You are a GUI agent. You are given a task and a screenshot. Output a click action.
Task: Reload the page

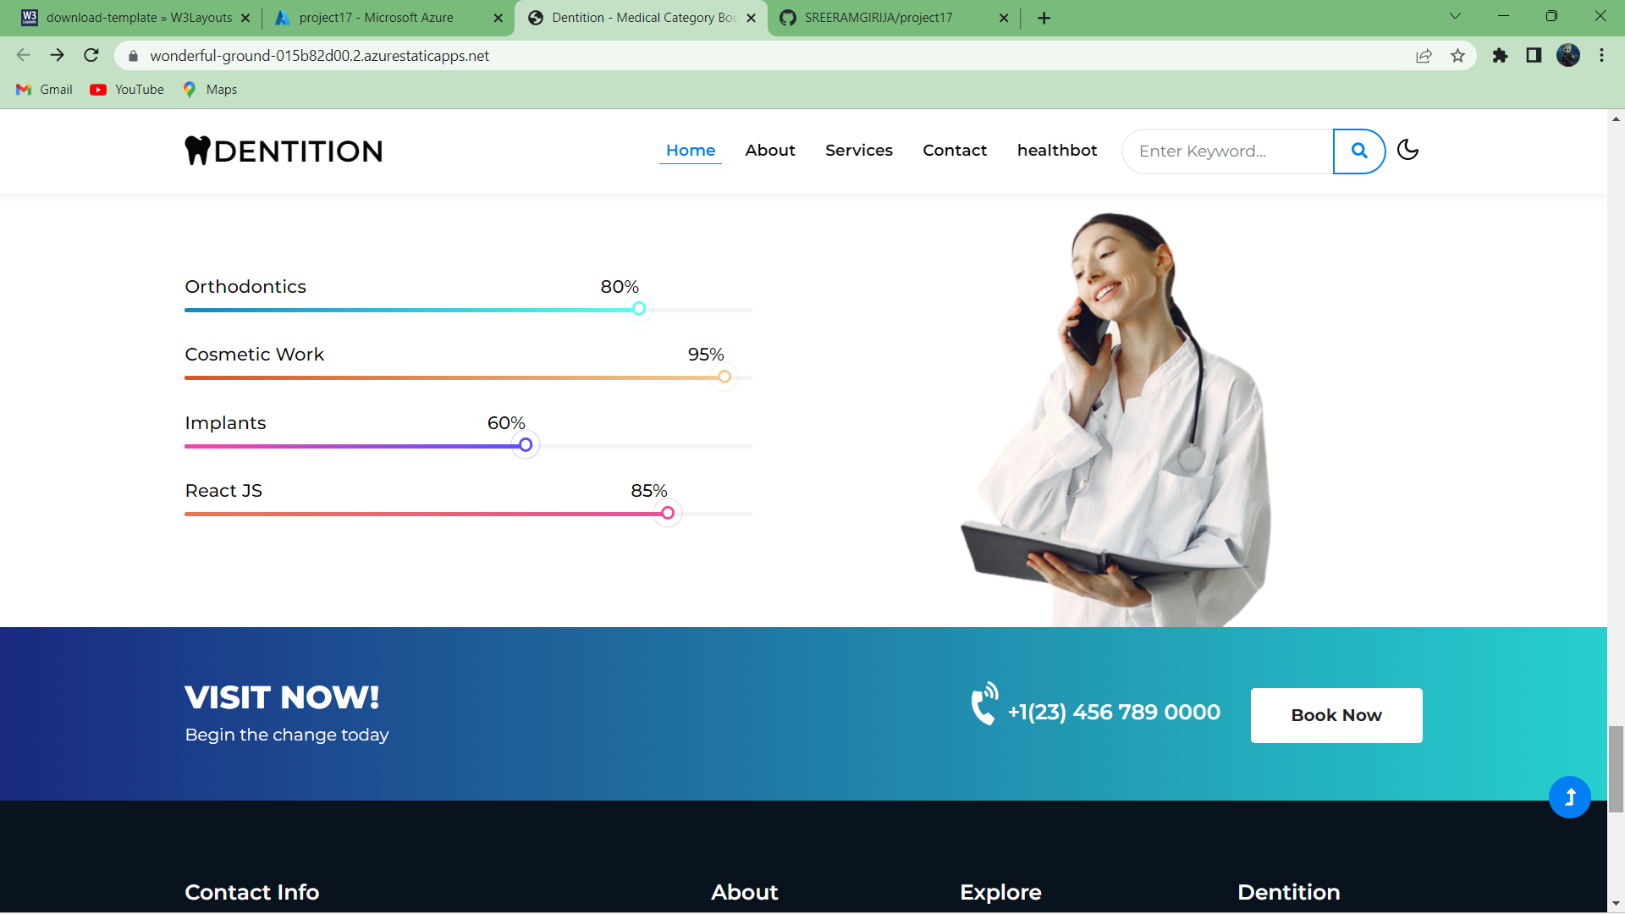click(91, 56)
